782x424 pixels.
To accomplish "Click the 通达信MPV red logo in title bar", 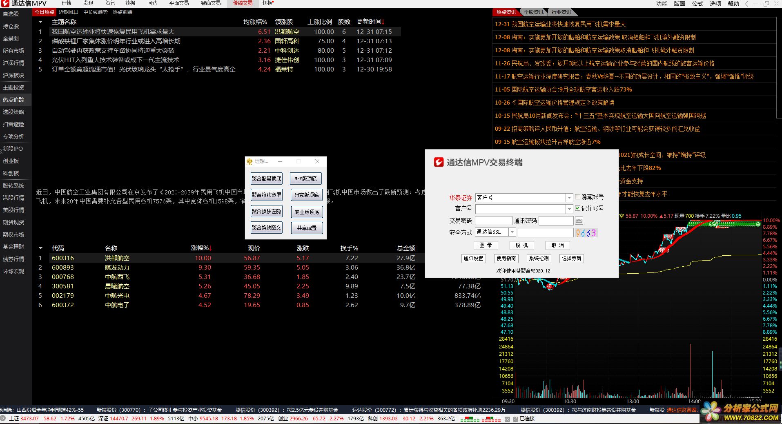I will point(4,3).
